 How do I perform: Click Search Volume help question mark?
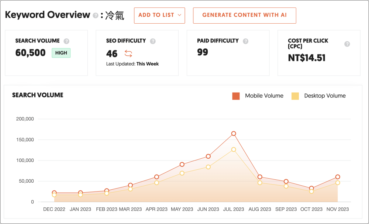pyautogui.click(x=66, y=41)
